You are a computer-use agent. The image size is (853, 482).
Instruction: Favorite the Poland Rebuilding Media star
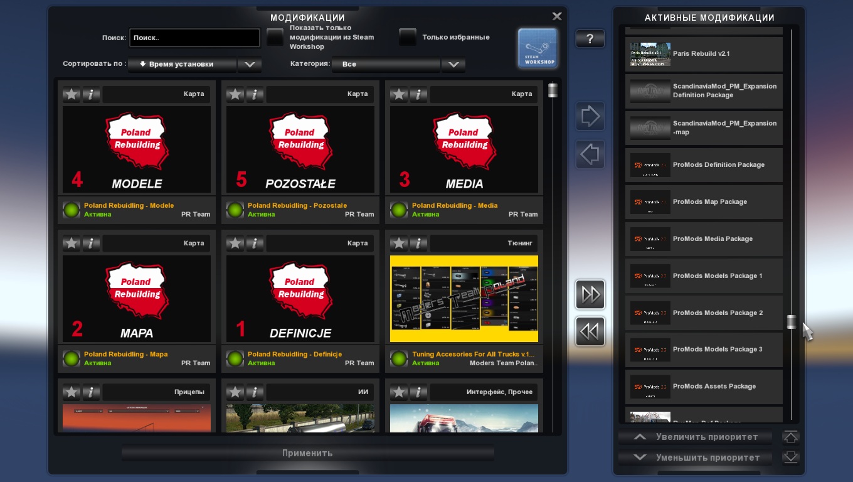point(399,94)
